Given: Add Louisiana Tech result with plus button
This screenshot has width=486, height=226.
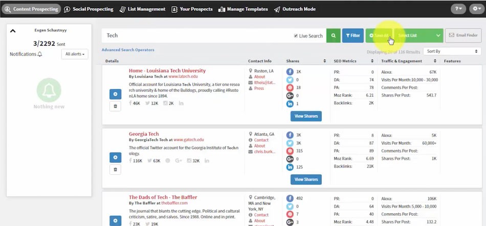Looking at the screenshot, I should 115,94.
